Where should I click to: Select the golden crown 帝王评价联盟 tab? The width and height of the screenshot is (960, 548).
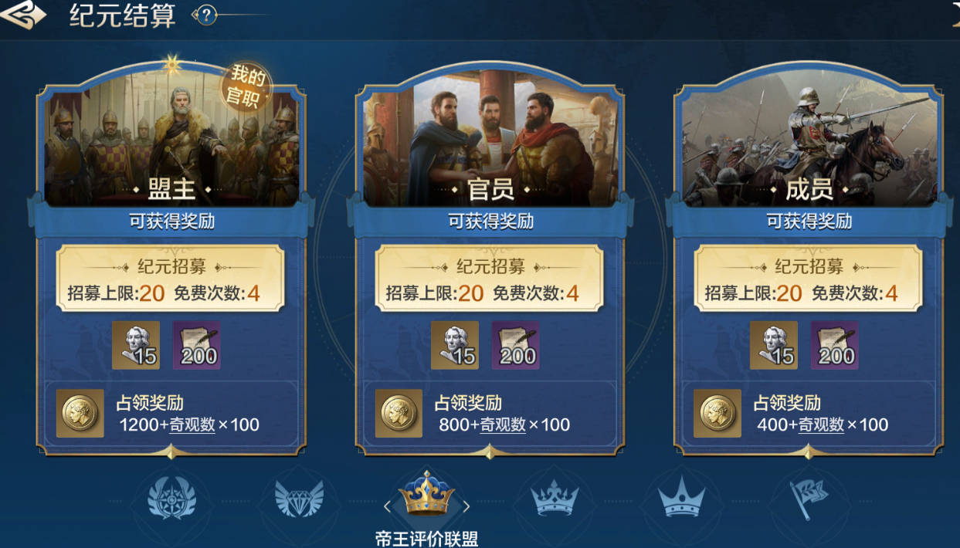pyautogui.click(x=426, y=494)
